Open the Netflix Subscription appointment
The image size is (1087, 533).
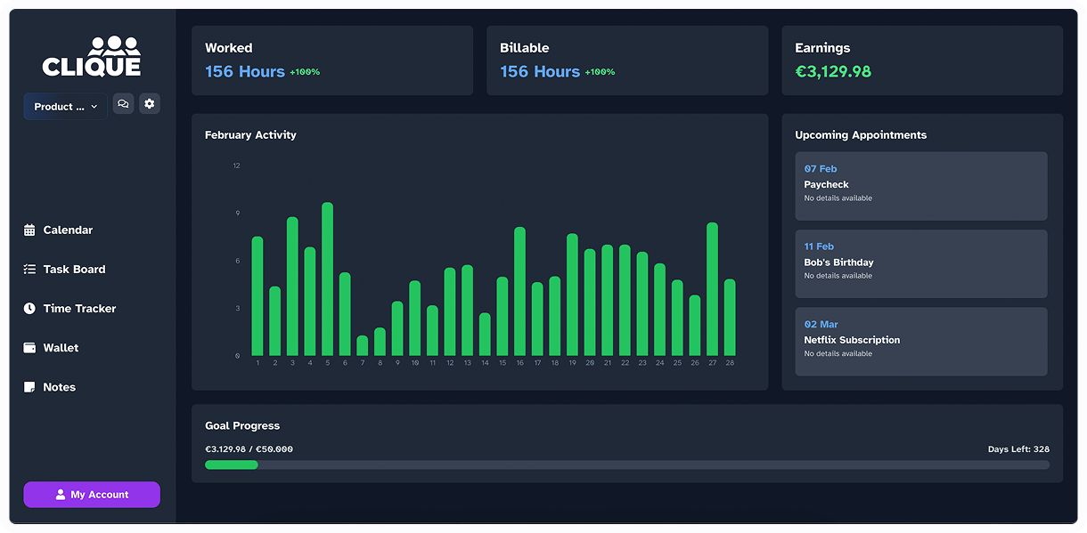[x=920, y=342]
